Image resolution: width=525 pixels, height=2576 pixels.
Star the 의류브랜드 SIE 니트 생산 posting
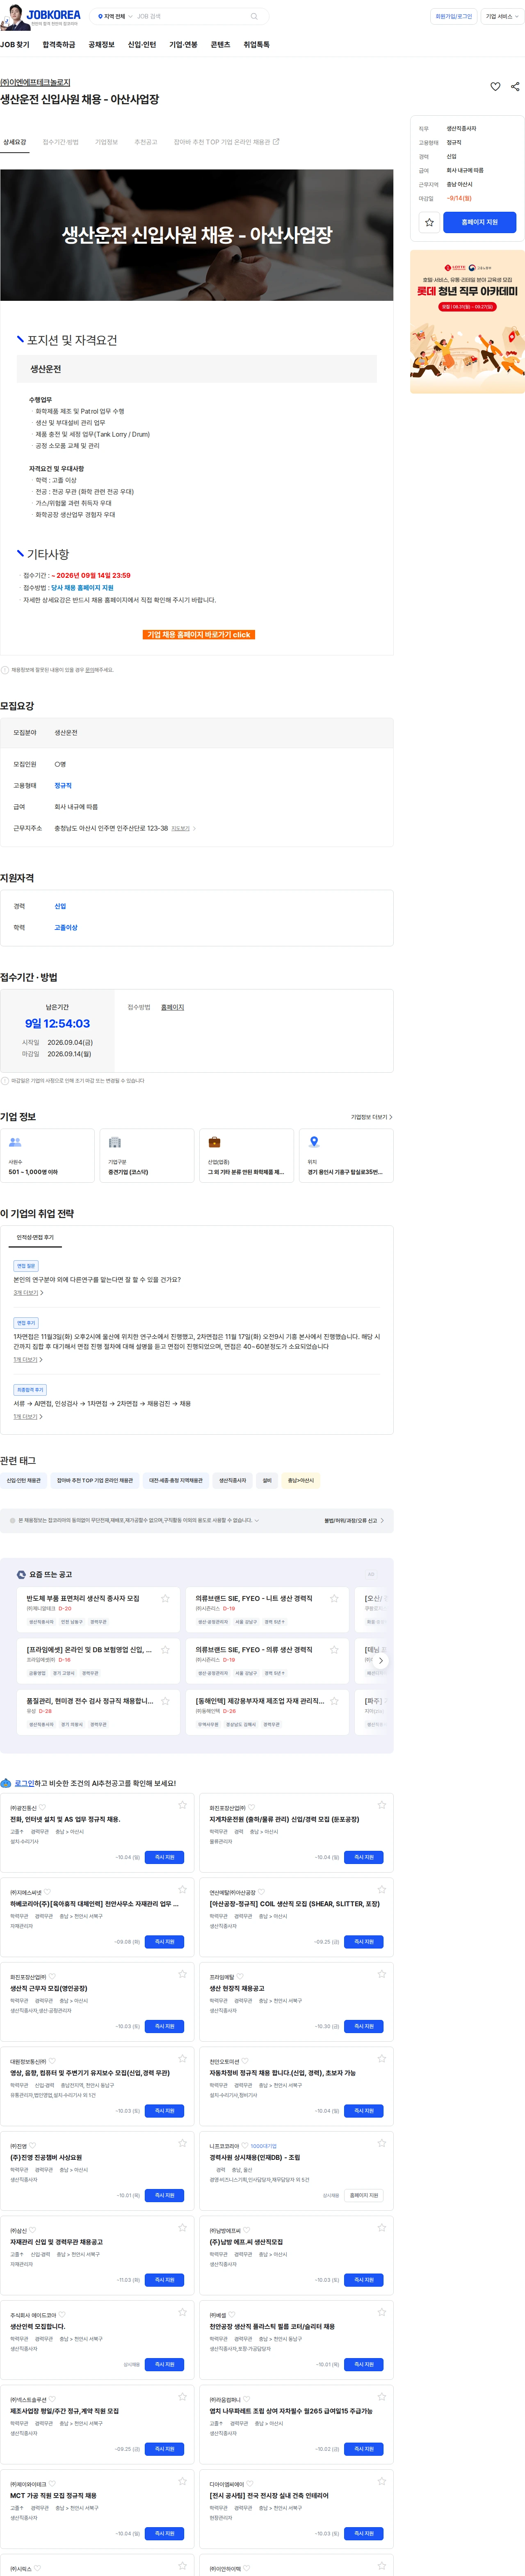334,1598
